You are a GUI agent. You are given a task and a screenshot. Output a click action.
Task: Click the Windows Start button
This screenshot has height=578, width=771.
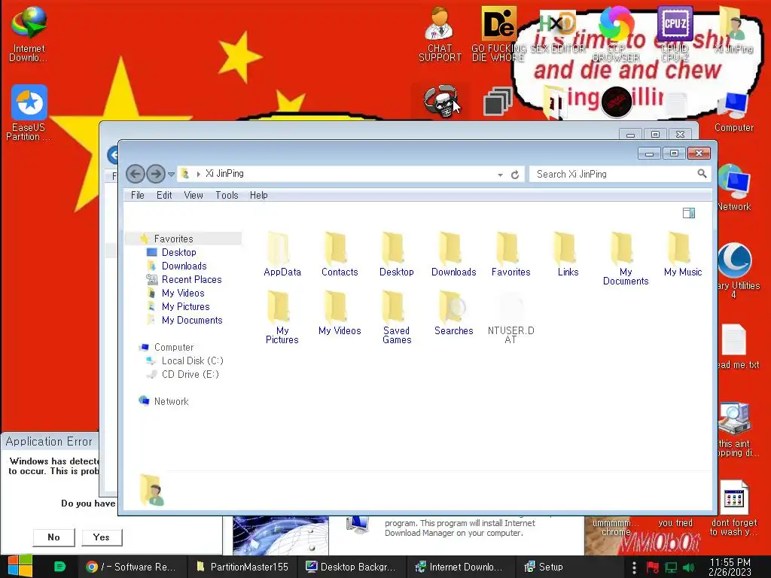coord(20,566)
